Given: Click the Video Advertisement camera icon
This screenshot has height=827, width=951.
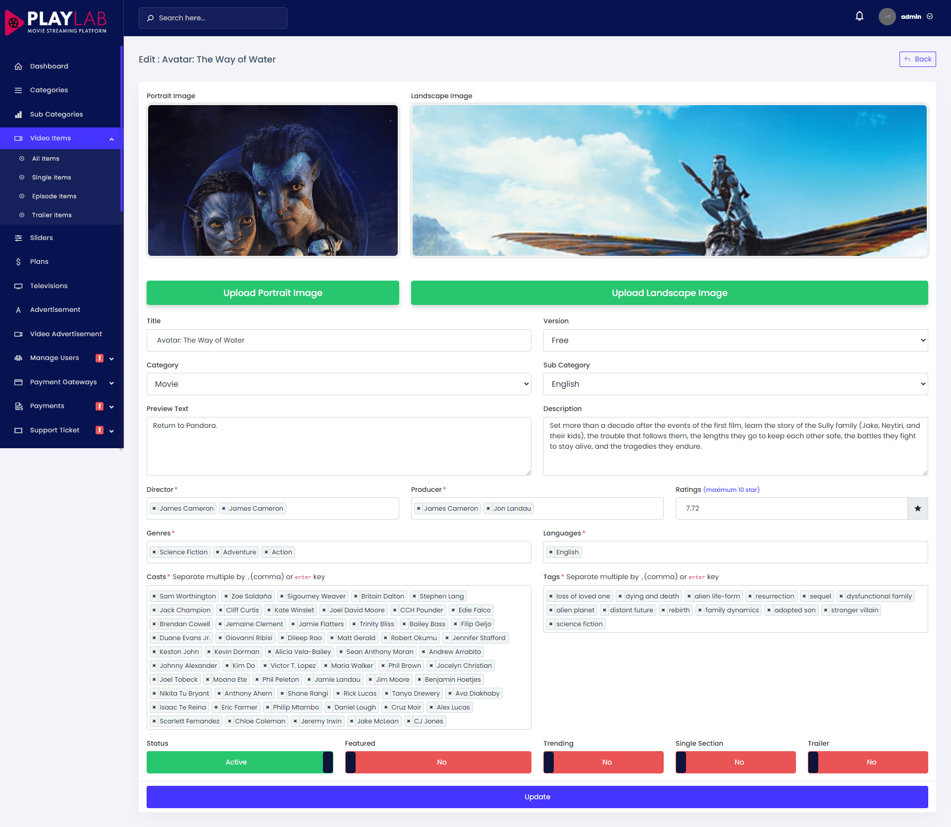Looking at the screenshot, I should [x=18, y=334].
